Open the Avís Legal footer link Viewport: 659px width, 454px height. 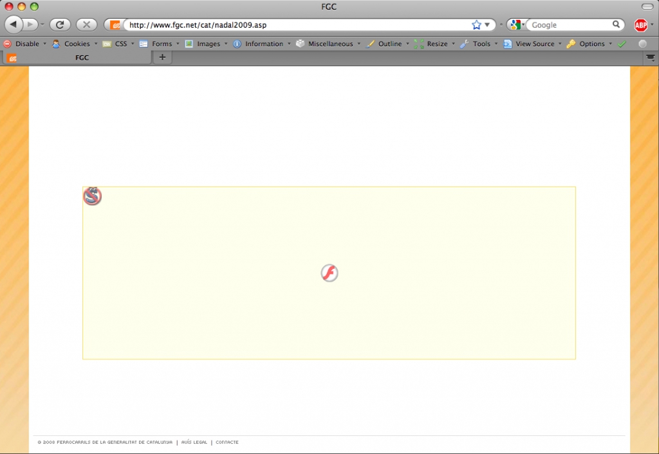194,442
